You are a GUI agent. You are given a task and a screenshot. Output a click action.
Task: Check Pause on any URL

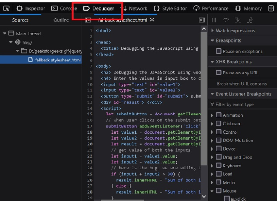(x=218, y=73)
